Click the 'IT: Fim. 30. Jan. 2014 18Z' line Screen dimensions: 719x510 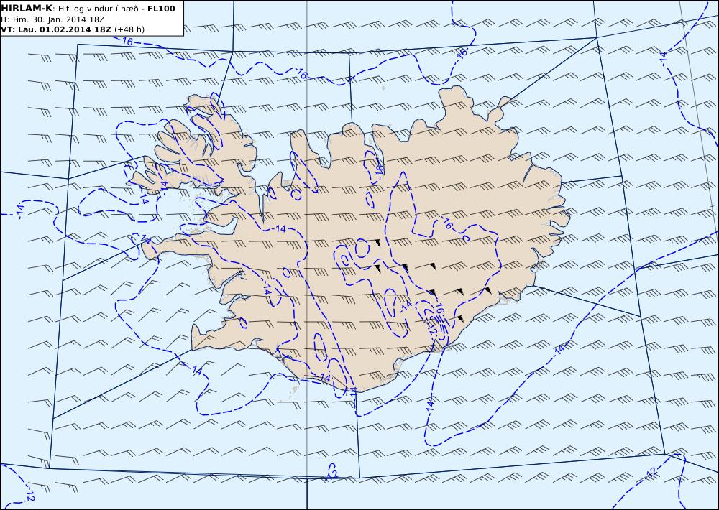tap(52, 19)
